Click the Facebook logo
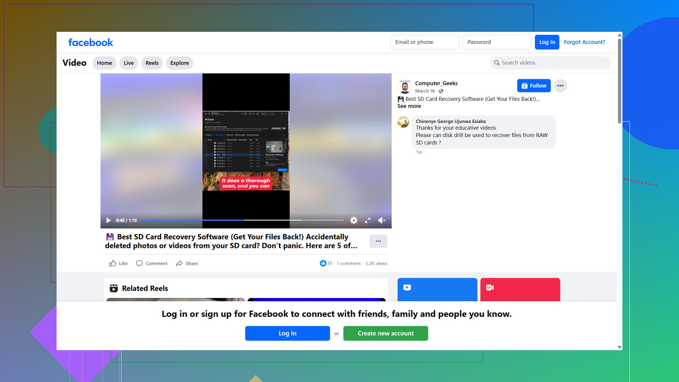679x382 pixels. [91, 42]
